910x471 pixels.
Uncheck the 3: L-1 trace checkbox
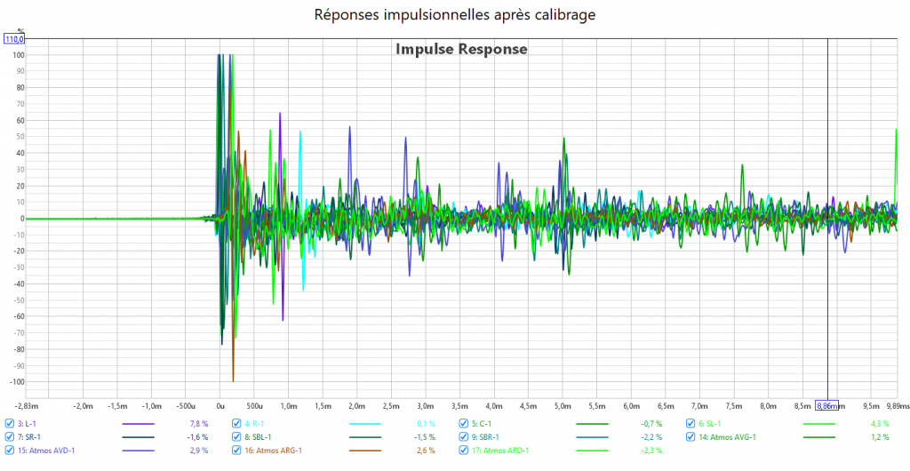point(10,424)
